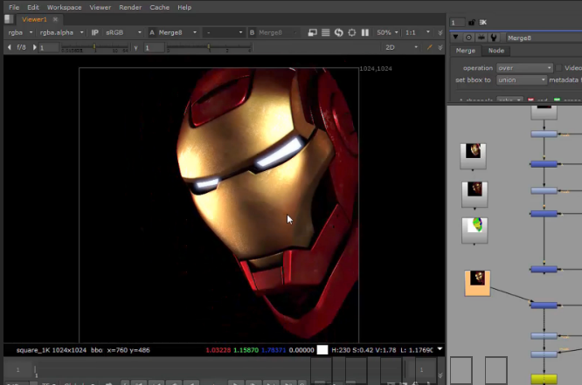Select the green-blue colored node thumbnail

(x=475, y=230)
